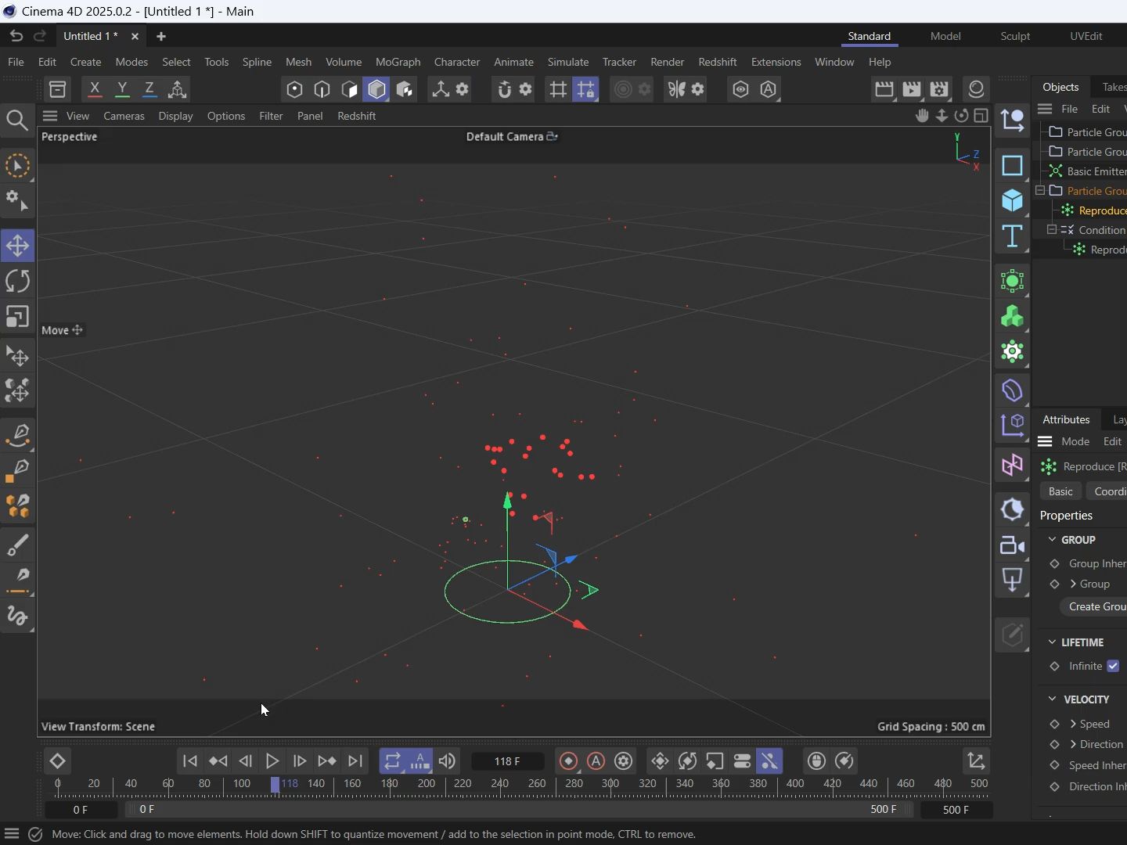Select the Move tool in the left toolbar
1127x845 pixels.
coord(17,246)
